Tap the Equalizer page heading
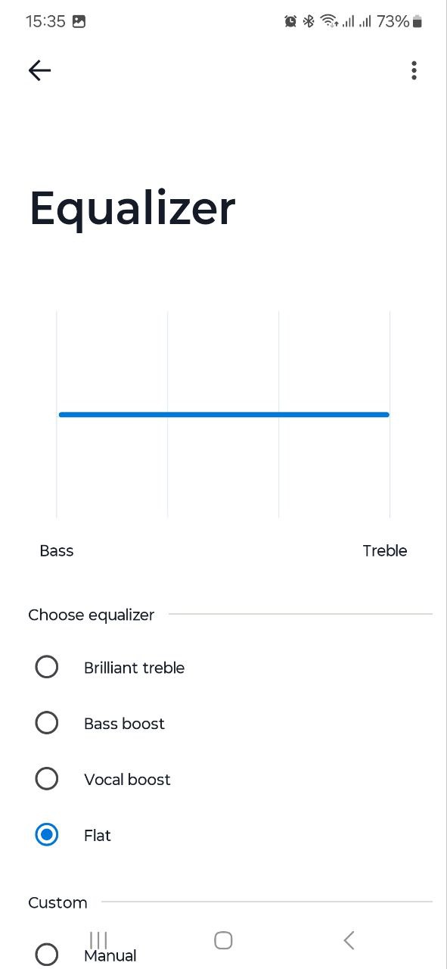447x969 pixels. [x=132, y=209]
